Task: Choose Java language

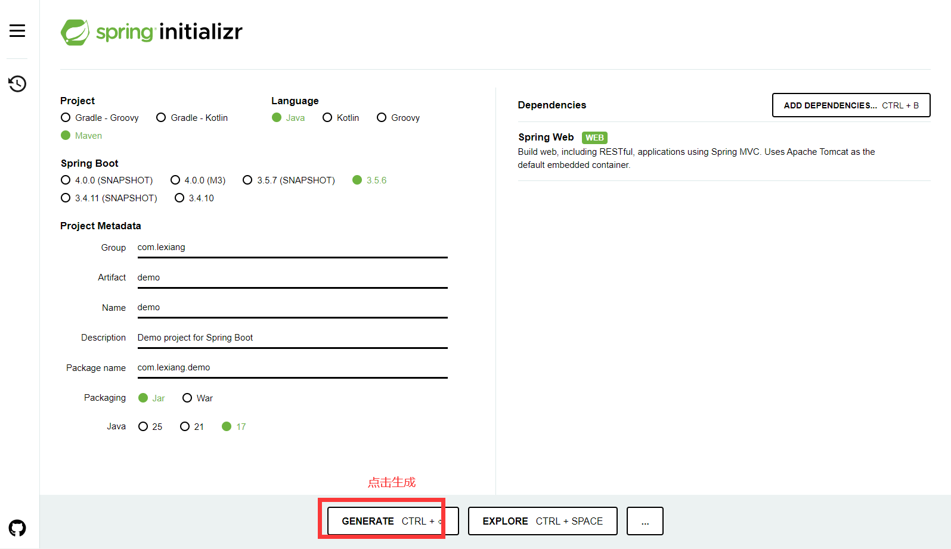Action: tap(289, 118)
